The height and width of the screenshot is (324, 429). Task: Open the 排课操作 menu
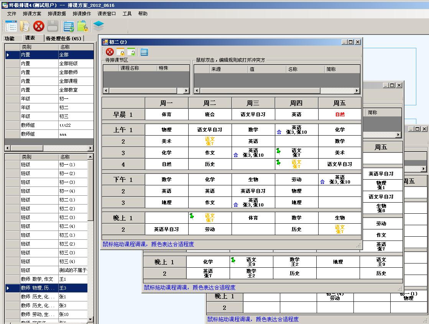82,14
